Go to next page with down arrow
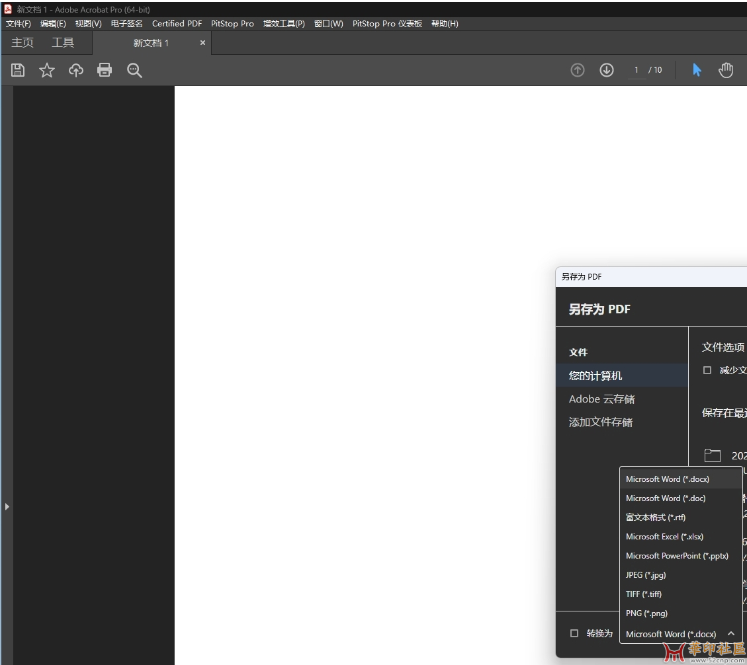 click(607, 70)
